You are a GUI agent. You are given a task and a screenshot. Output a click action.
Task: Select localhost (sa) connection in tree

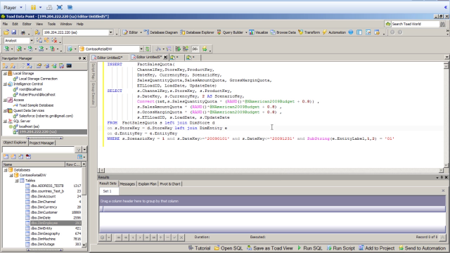point(29,126)
